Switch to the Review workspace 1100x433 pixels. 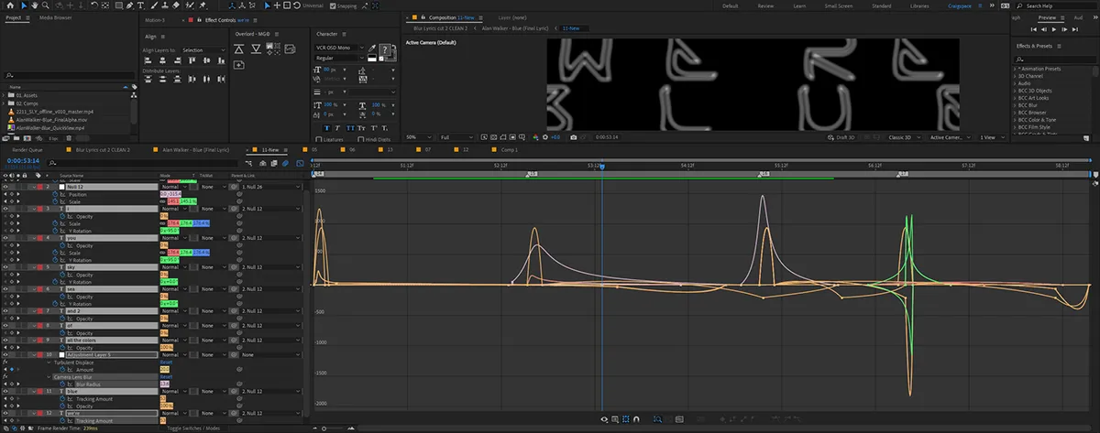pyautogui.click(x=765, y=5)
